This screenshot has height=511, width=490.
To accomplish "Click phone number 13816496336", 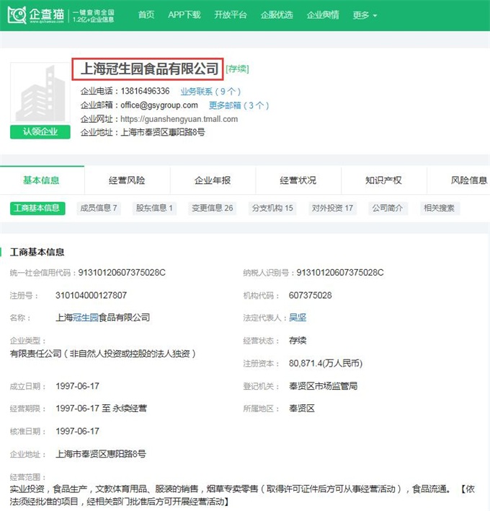I will point(145,91).
